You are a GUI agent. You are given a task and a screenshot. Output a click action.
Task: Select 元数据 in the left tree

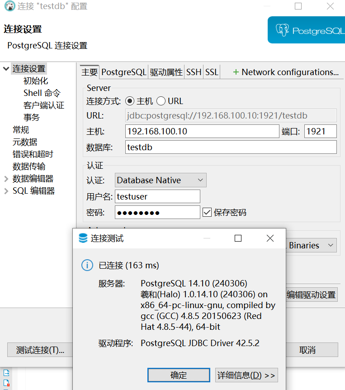coord(25,142)
